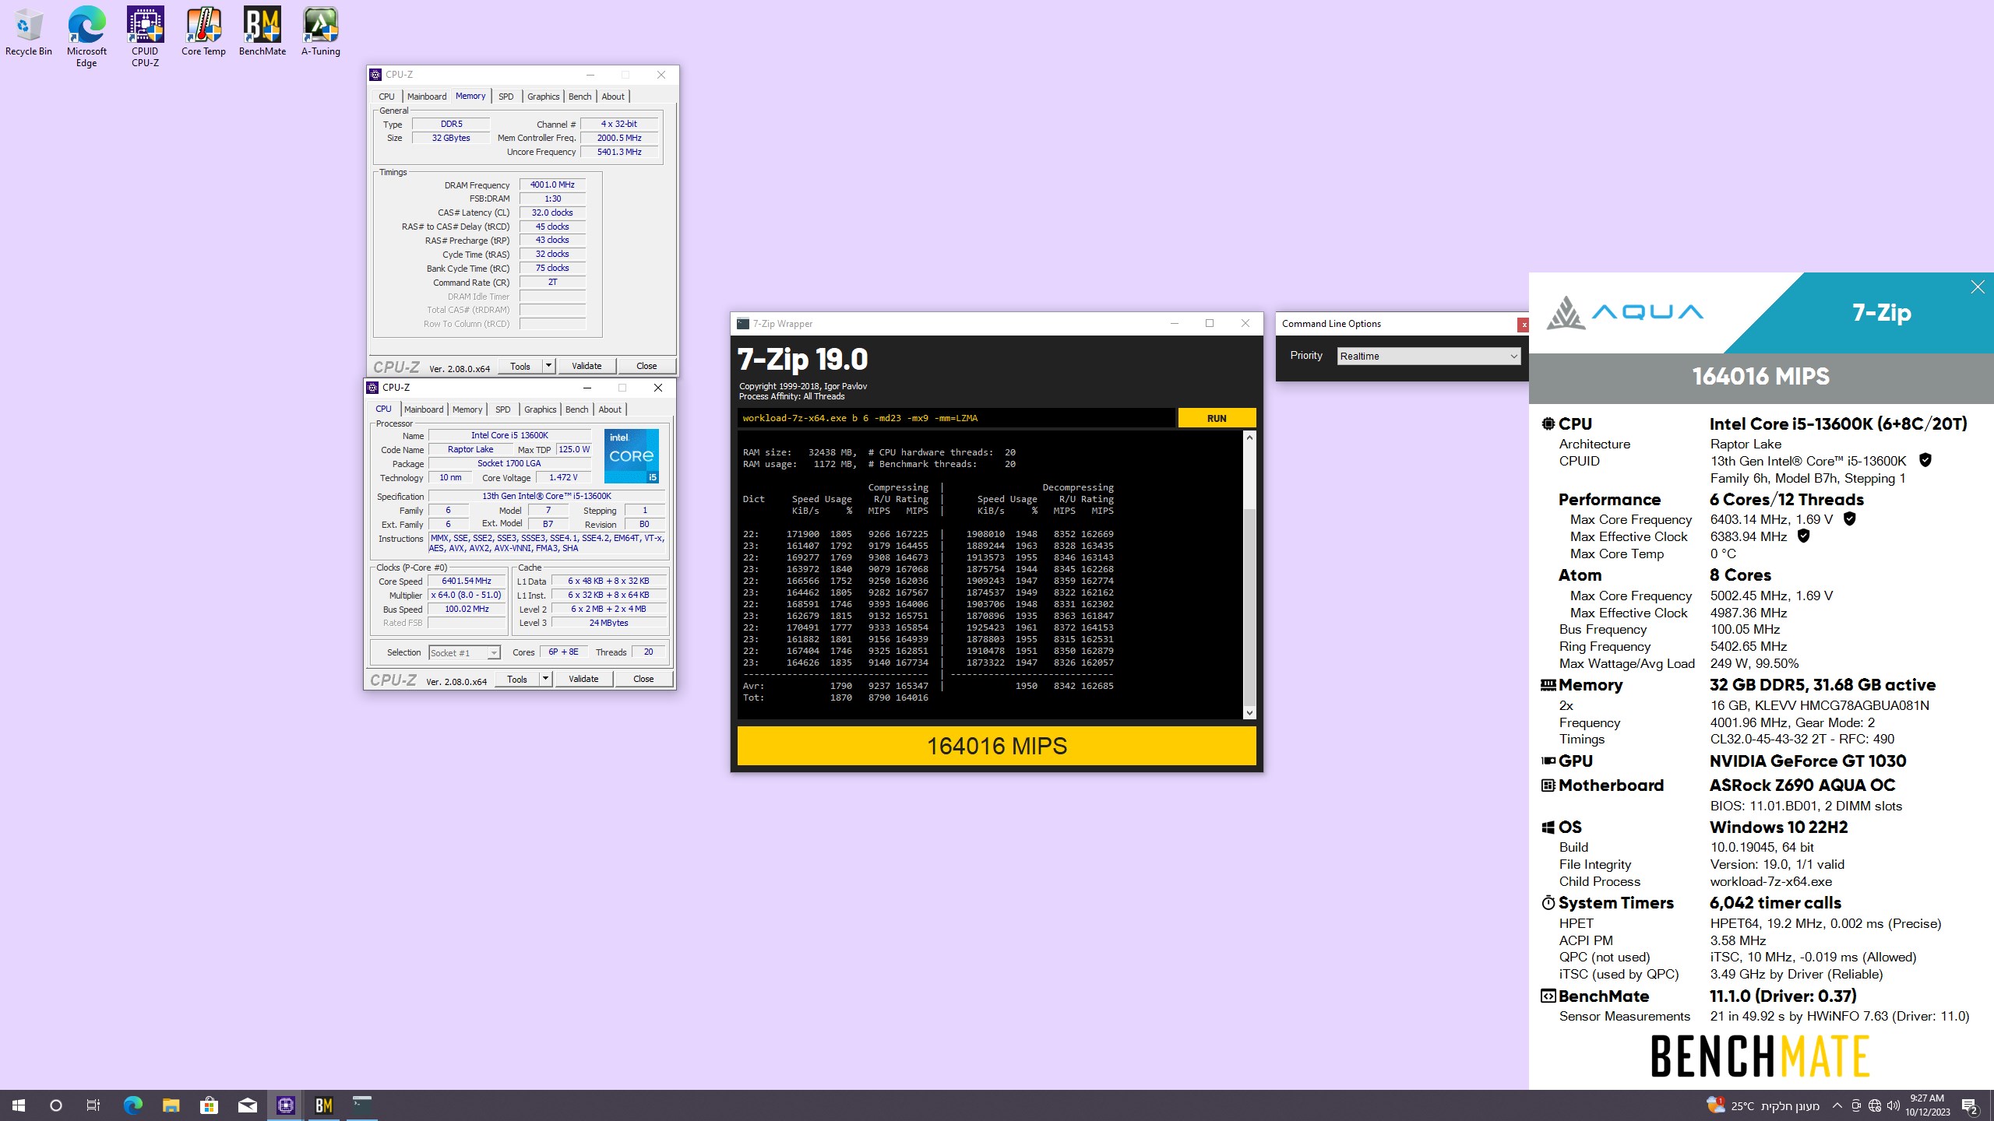1994x1121 pixels.
Task: Show hidden tray icons chevron
Action: click(1837, 1105)
